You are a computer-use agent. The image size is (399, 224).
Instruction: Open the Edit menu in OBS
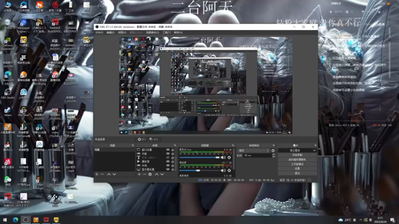pyautogui.click(x=110, y=32)
